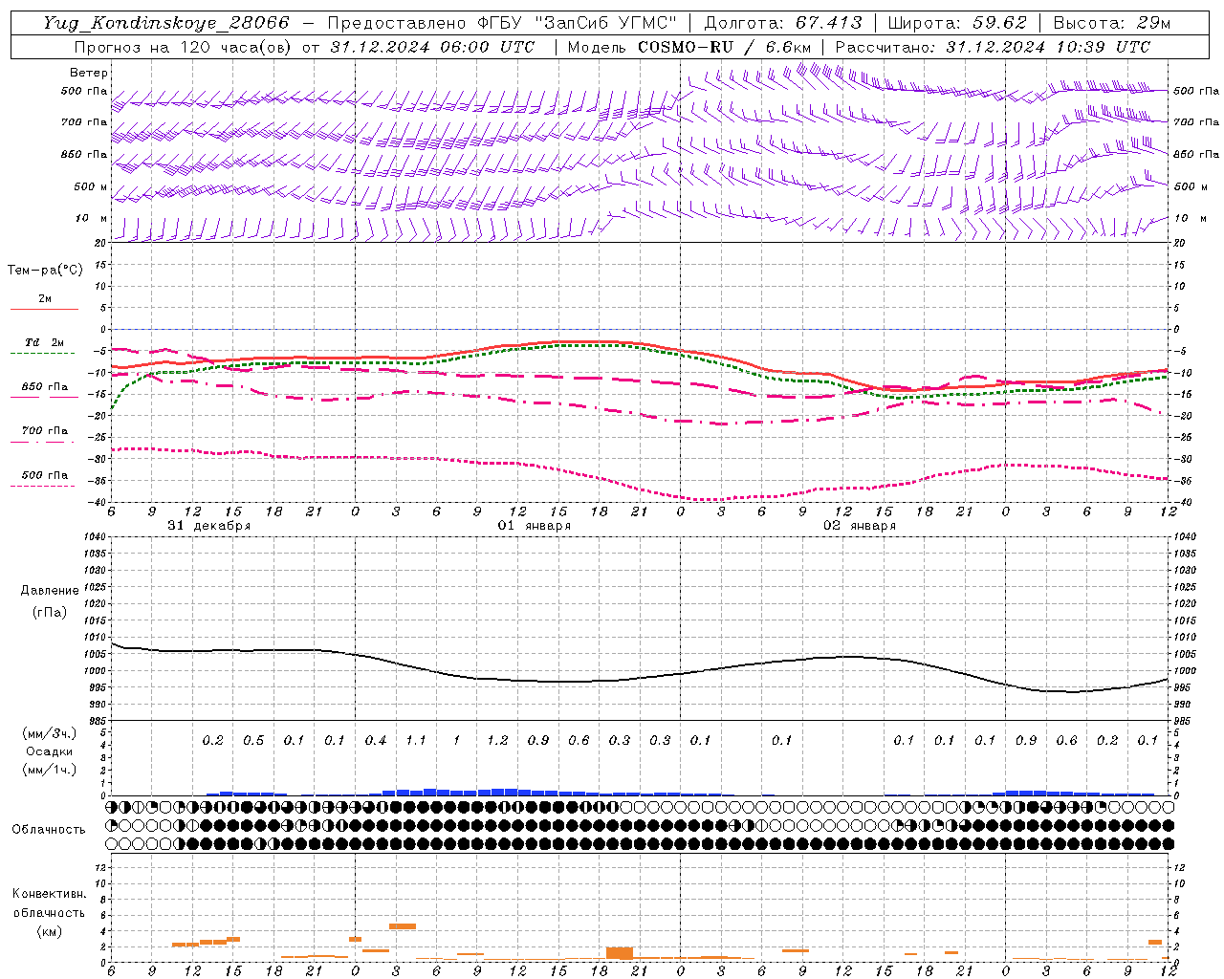
Task: Select the 'Модель COSMO-RU / 6.6км' text
Action: tap(689, 47)
